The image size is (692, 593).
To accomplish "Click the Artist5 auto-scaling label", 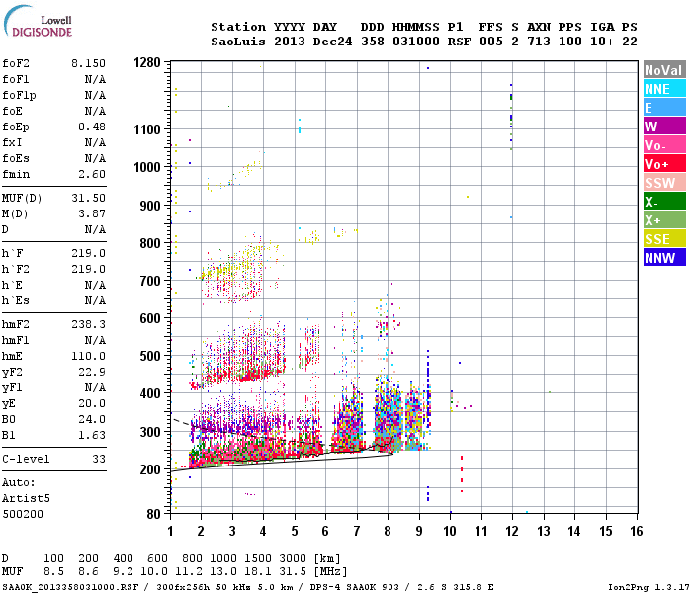I will 26,498.
